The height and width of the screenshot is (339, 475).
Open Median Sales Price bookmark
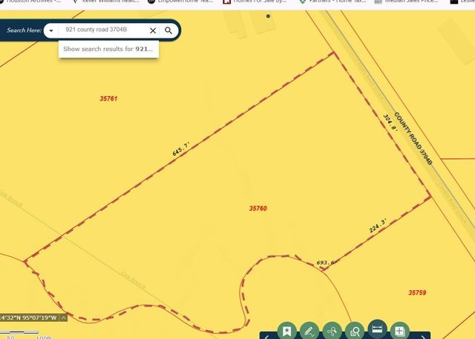[x=404, y=2]
